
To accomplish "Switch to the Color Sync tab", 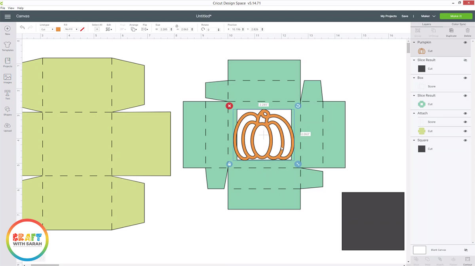I will click(458, 24).
